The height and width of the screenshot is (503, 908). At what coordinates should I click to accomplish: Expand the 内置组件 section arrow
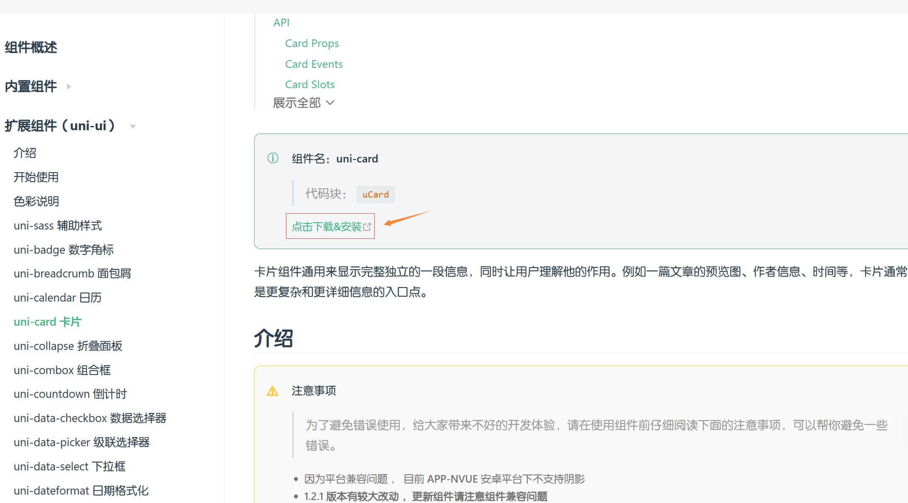(x=69, y=87)
